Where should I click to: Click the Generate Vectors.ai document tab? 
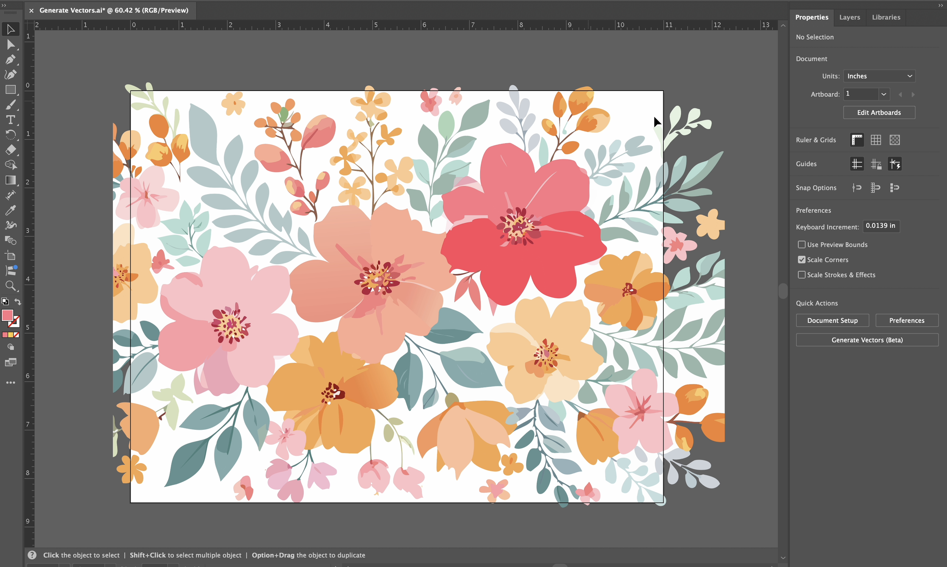coord(114,10)
